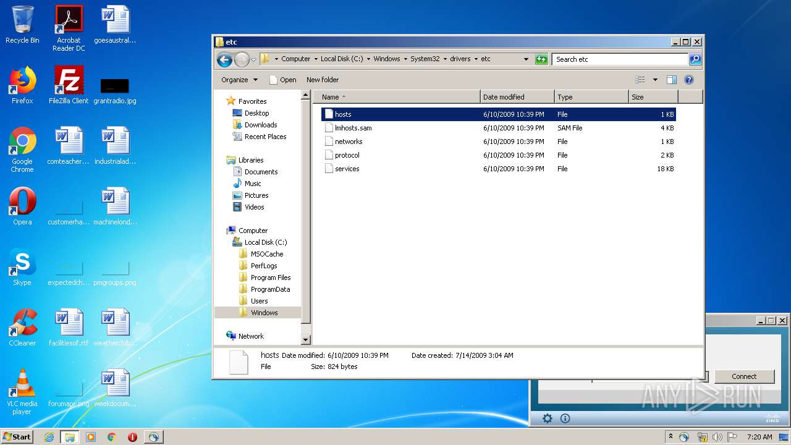Click the Opera taskbar icon
791x445 pixels.
(x=132, y=437)
